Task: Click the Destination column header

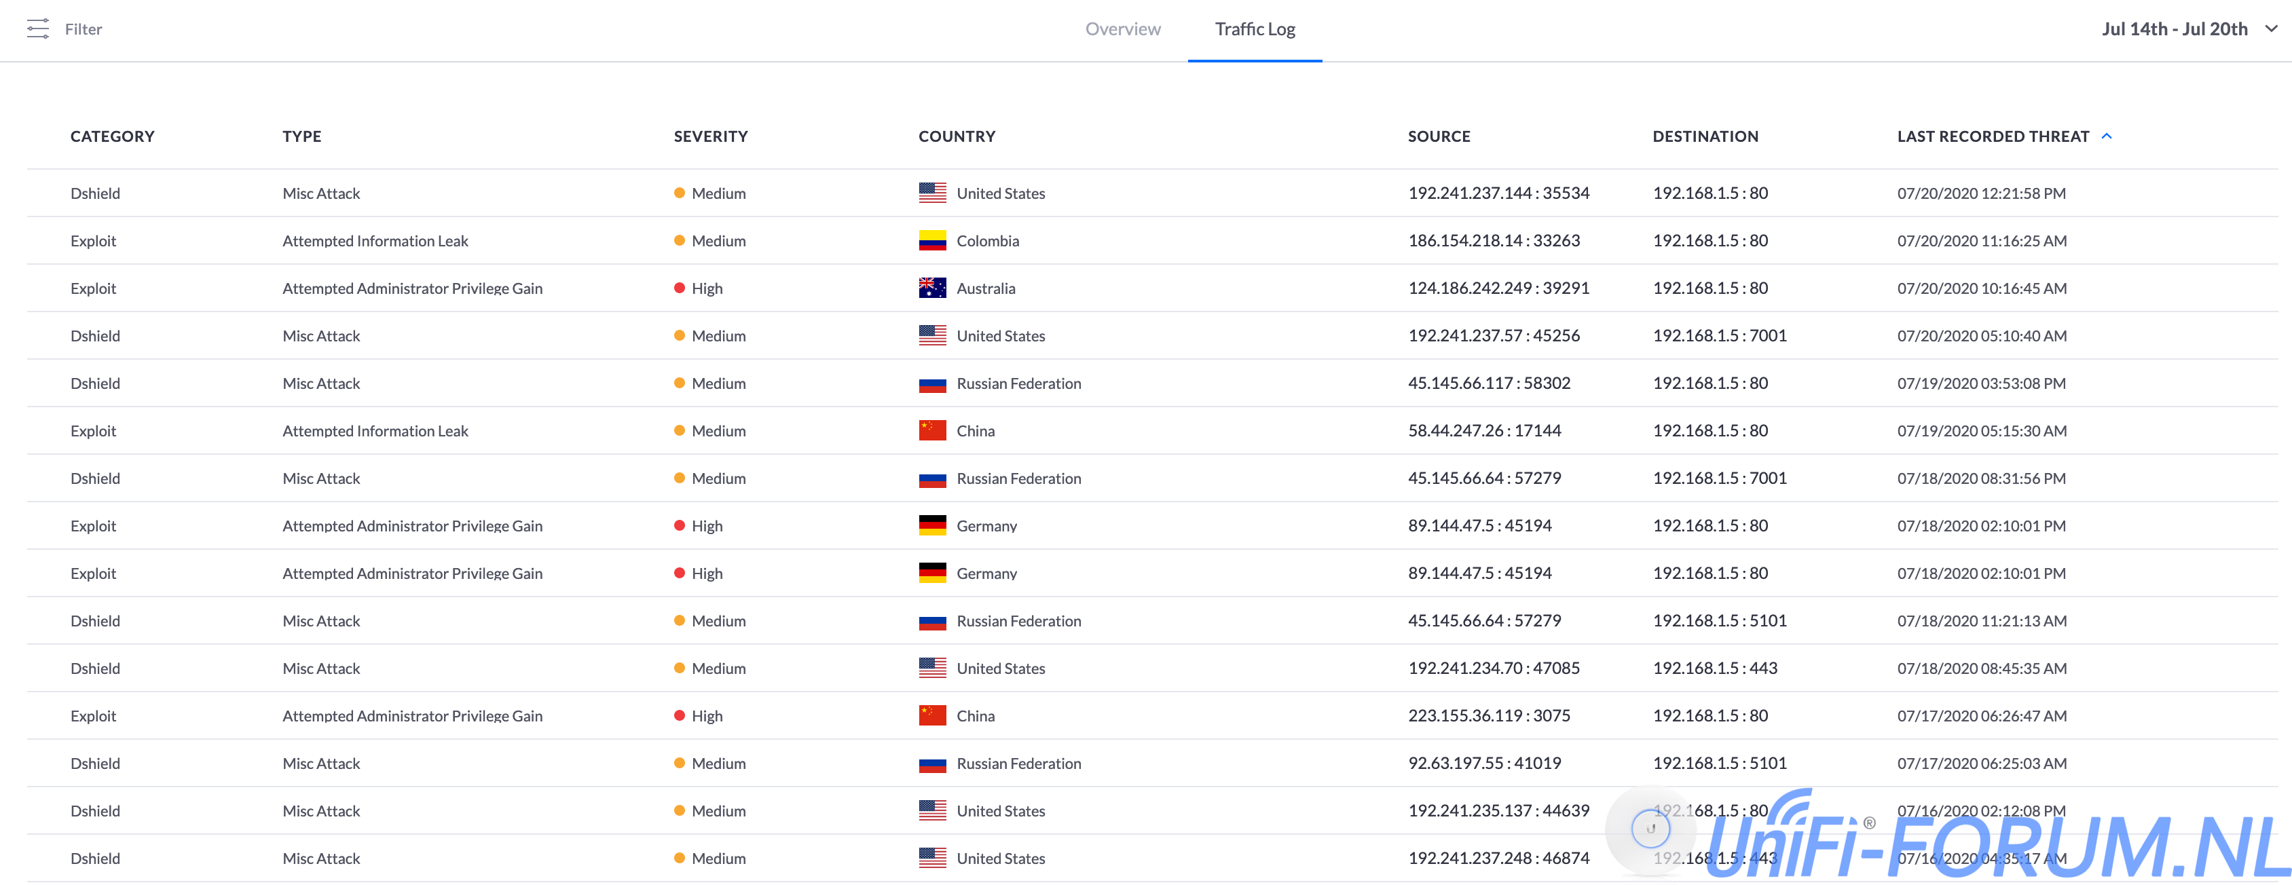Action: pos(1705,136)
